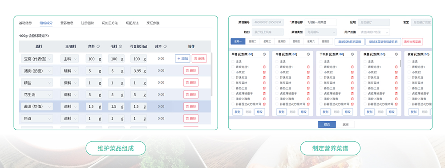Click the 晚餐 card list scrollbar
Screen dimensions: 445x168
tap(400, 63)
